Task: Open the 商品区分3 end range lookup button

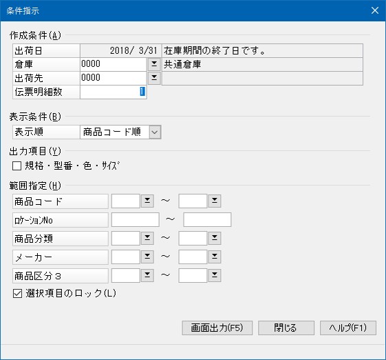Action: (215, 275)
